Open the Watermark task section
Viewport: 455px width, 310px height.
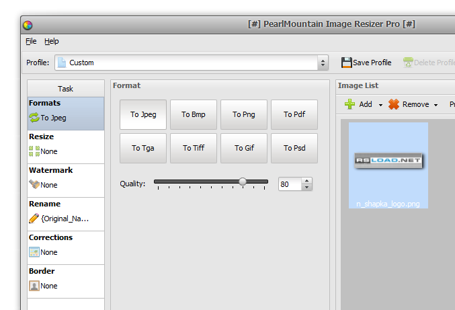66,181
